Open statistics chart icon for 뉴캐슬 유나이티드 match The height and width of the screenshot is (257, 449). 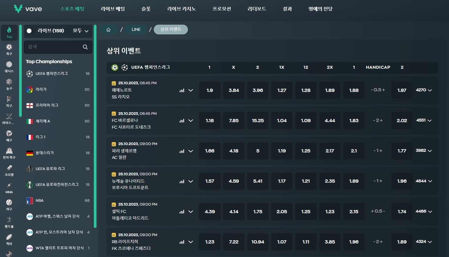(x=182, y=181)
